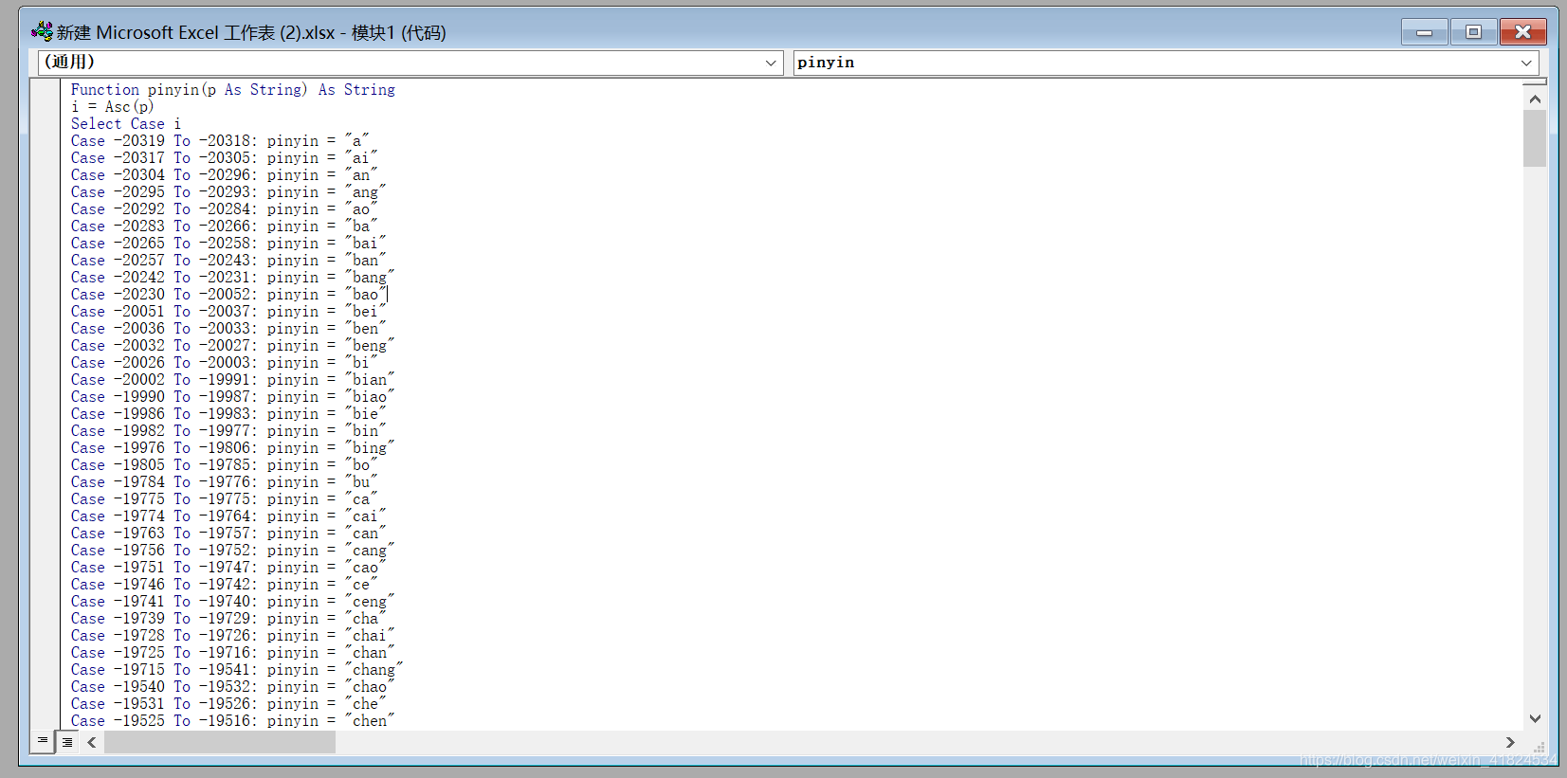Click the Case -19982 To -19977 line

point(228,431)
